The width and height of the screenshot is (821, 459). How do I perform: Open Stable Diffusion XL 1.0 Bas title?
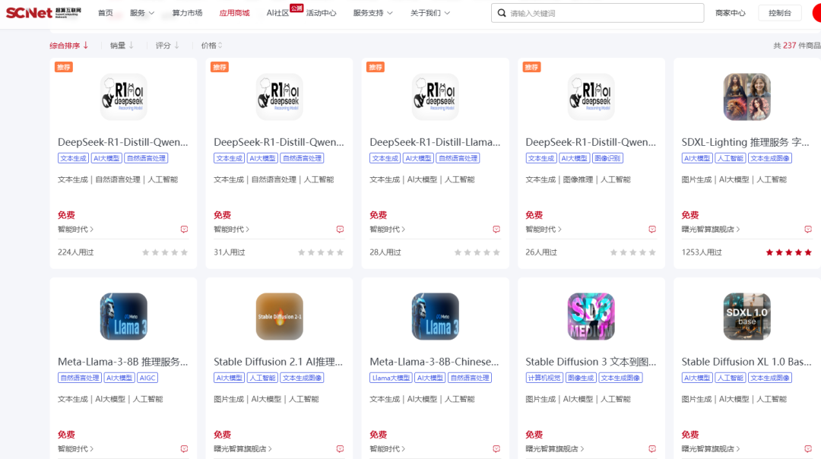point(747,362)
